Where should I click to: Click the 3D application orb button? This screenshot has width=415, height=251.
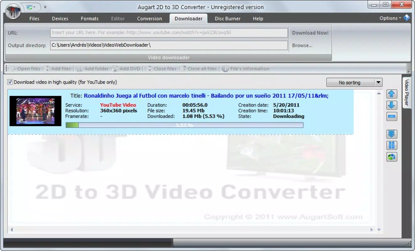[13, 11]
